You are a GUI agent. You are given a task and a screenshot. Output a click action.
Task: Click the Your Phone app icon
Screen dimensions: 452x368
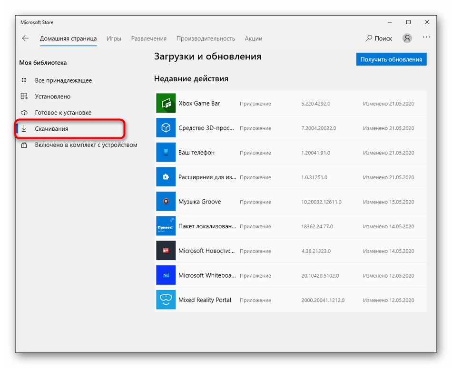pyautogui.click(x=166, y=153)
